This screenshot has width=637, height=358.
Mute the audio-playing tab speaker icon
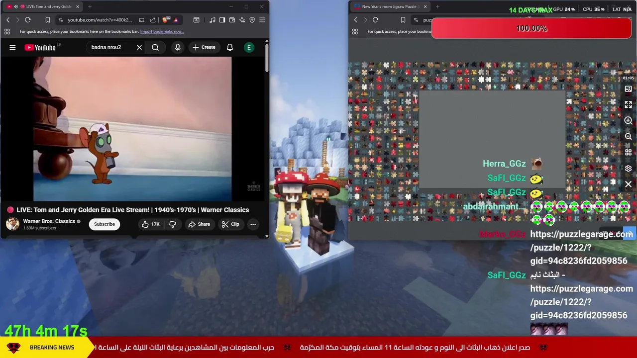[x=16, y=6]
